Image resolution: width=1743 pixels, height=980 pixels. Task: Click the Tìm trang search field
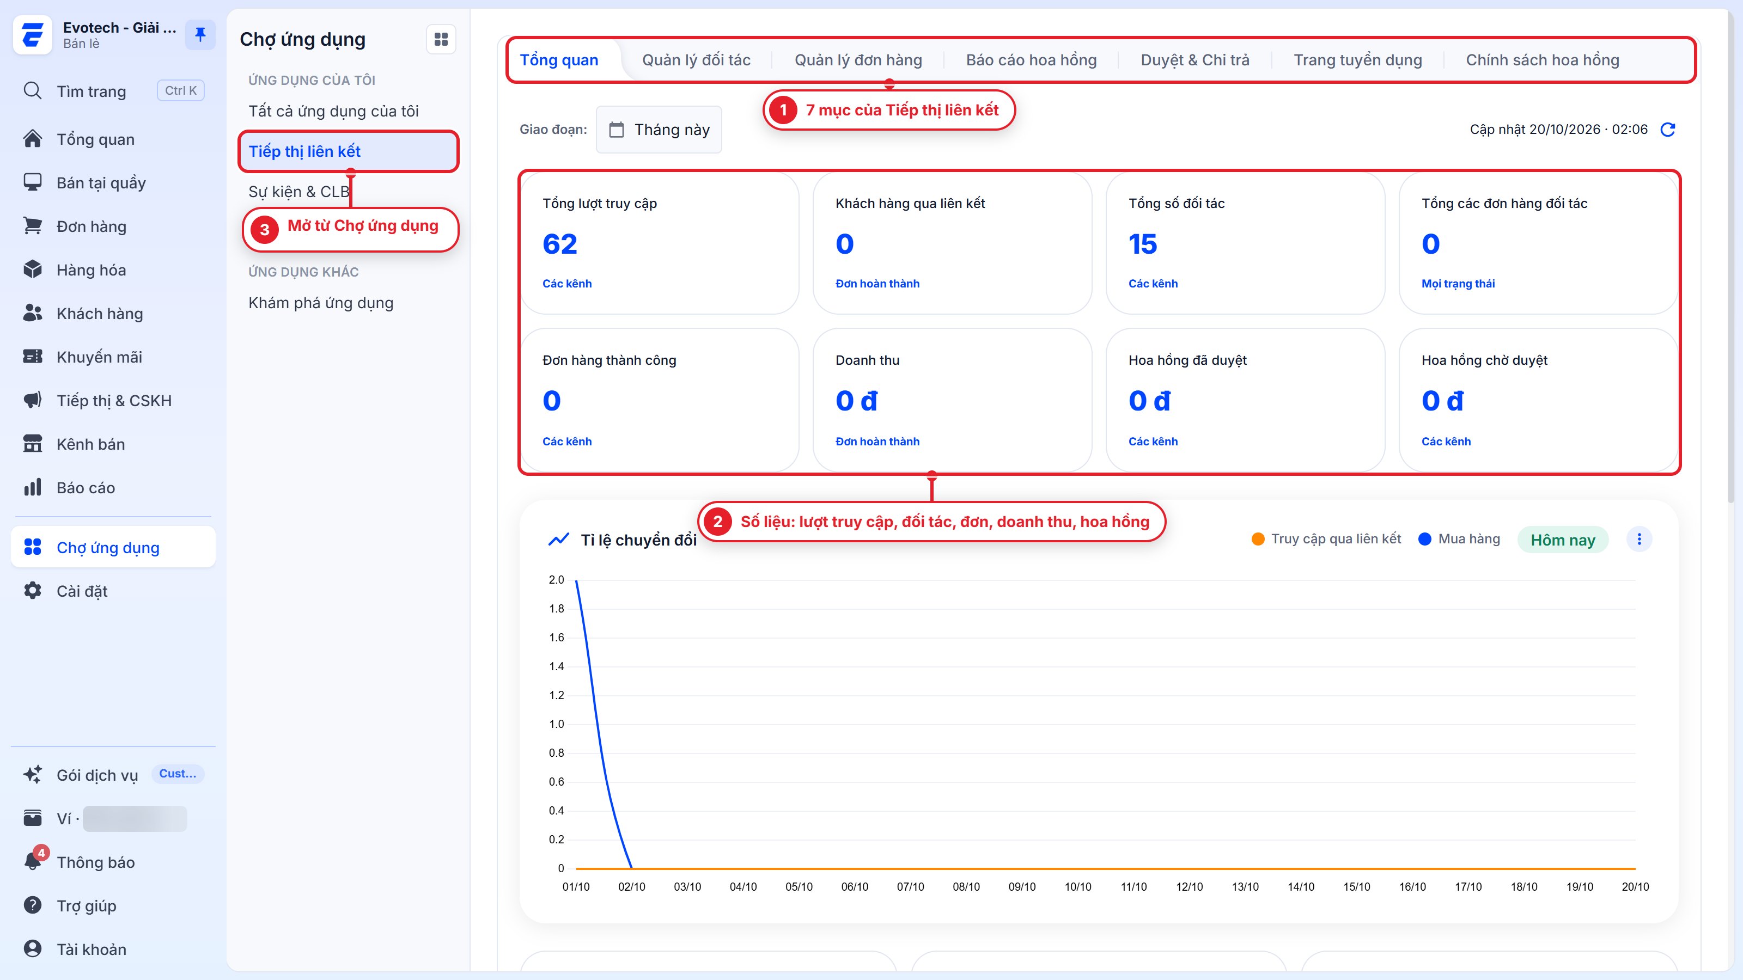(113, 90)
